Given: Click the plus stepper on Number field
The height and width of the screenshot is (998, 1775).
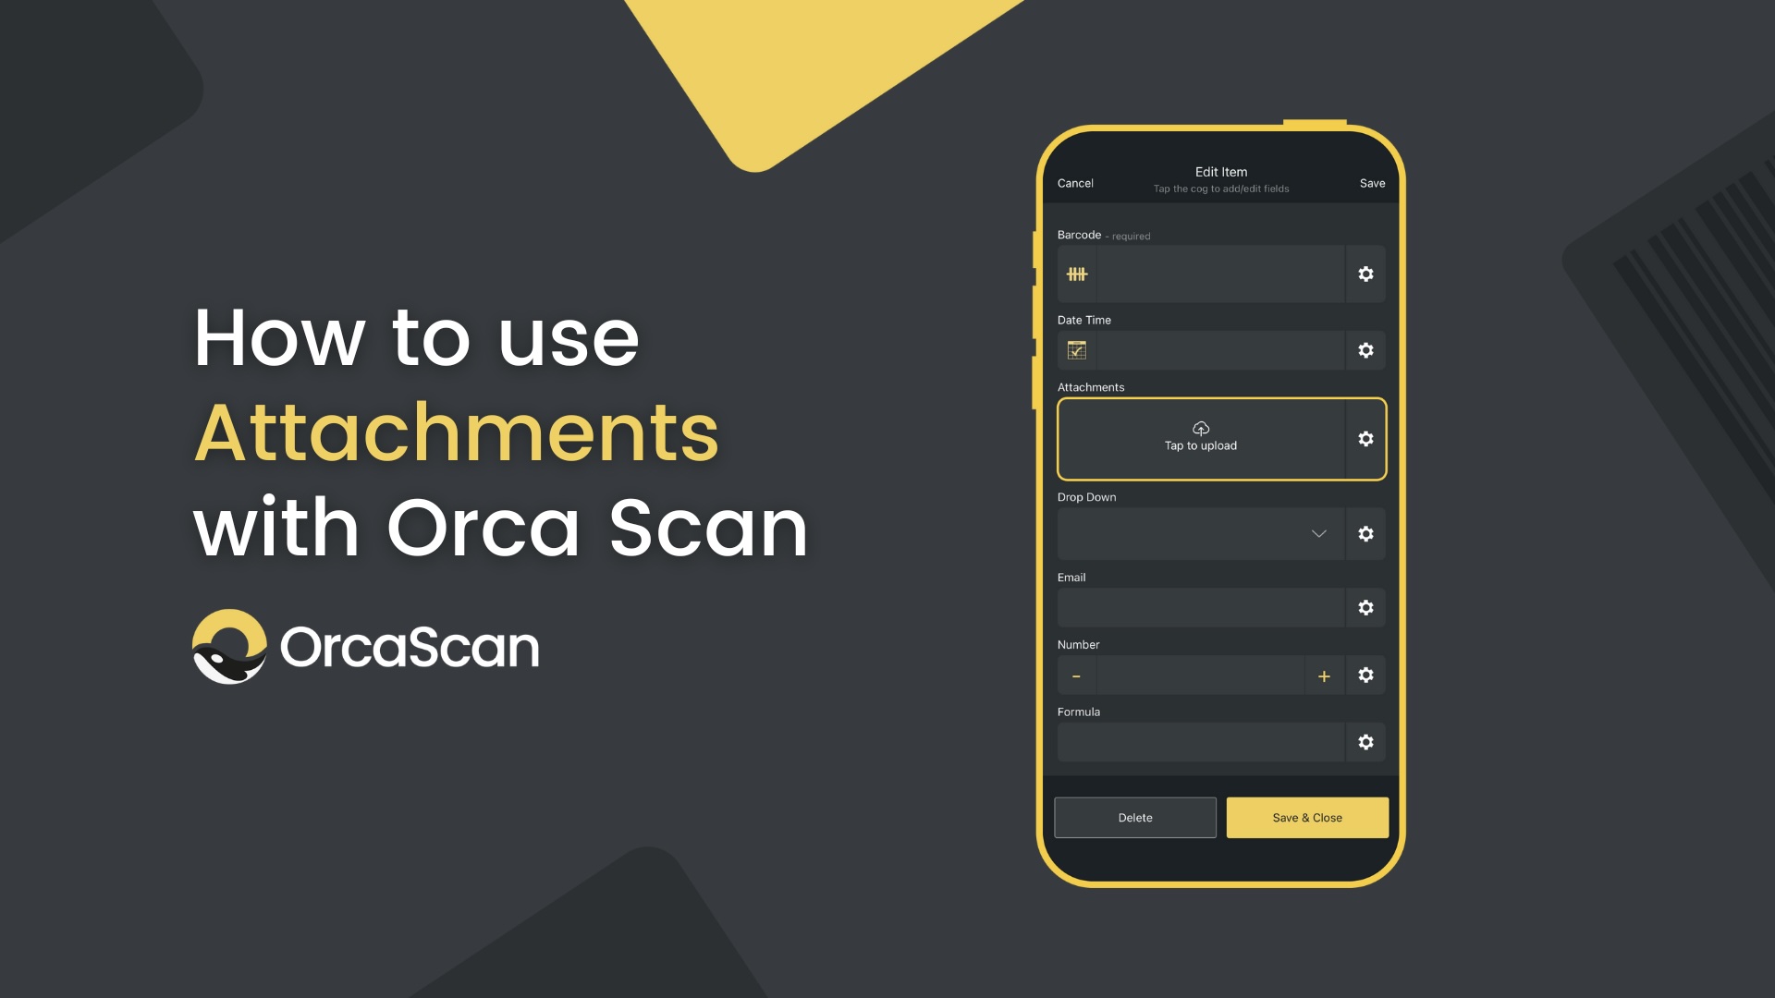Looking at the screenshot, I should tap(1323, 676).
